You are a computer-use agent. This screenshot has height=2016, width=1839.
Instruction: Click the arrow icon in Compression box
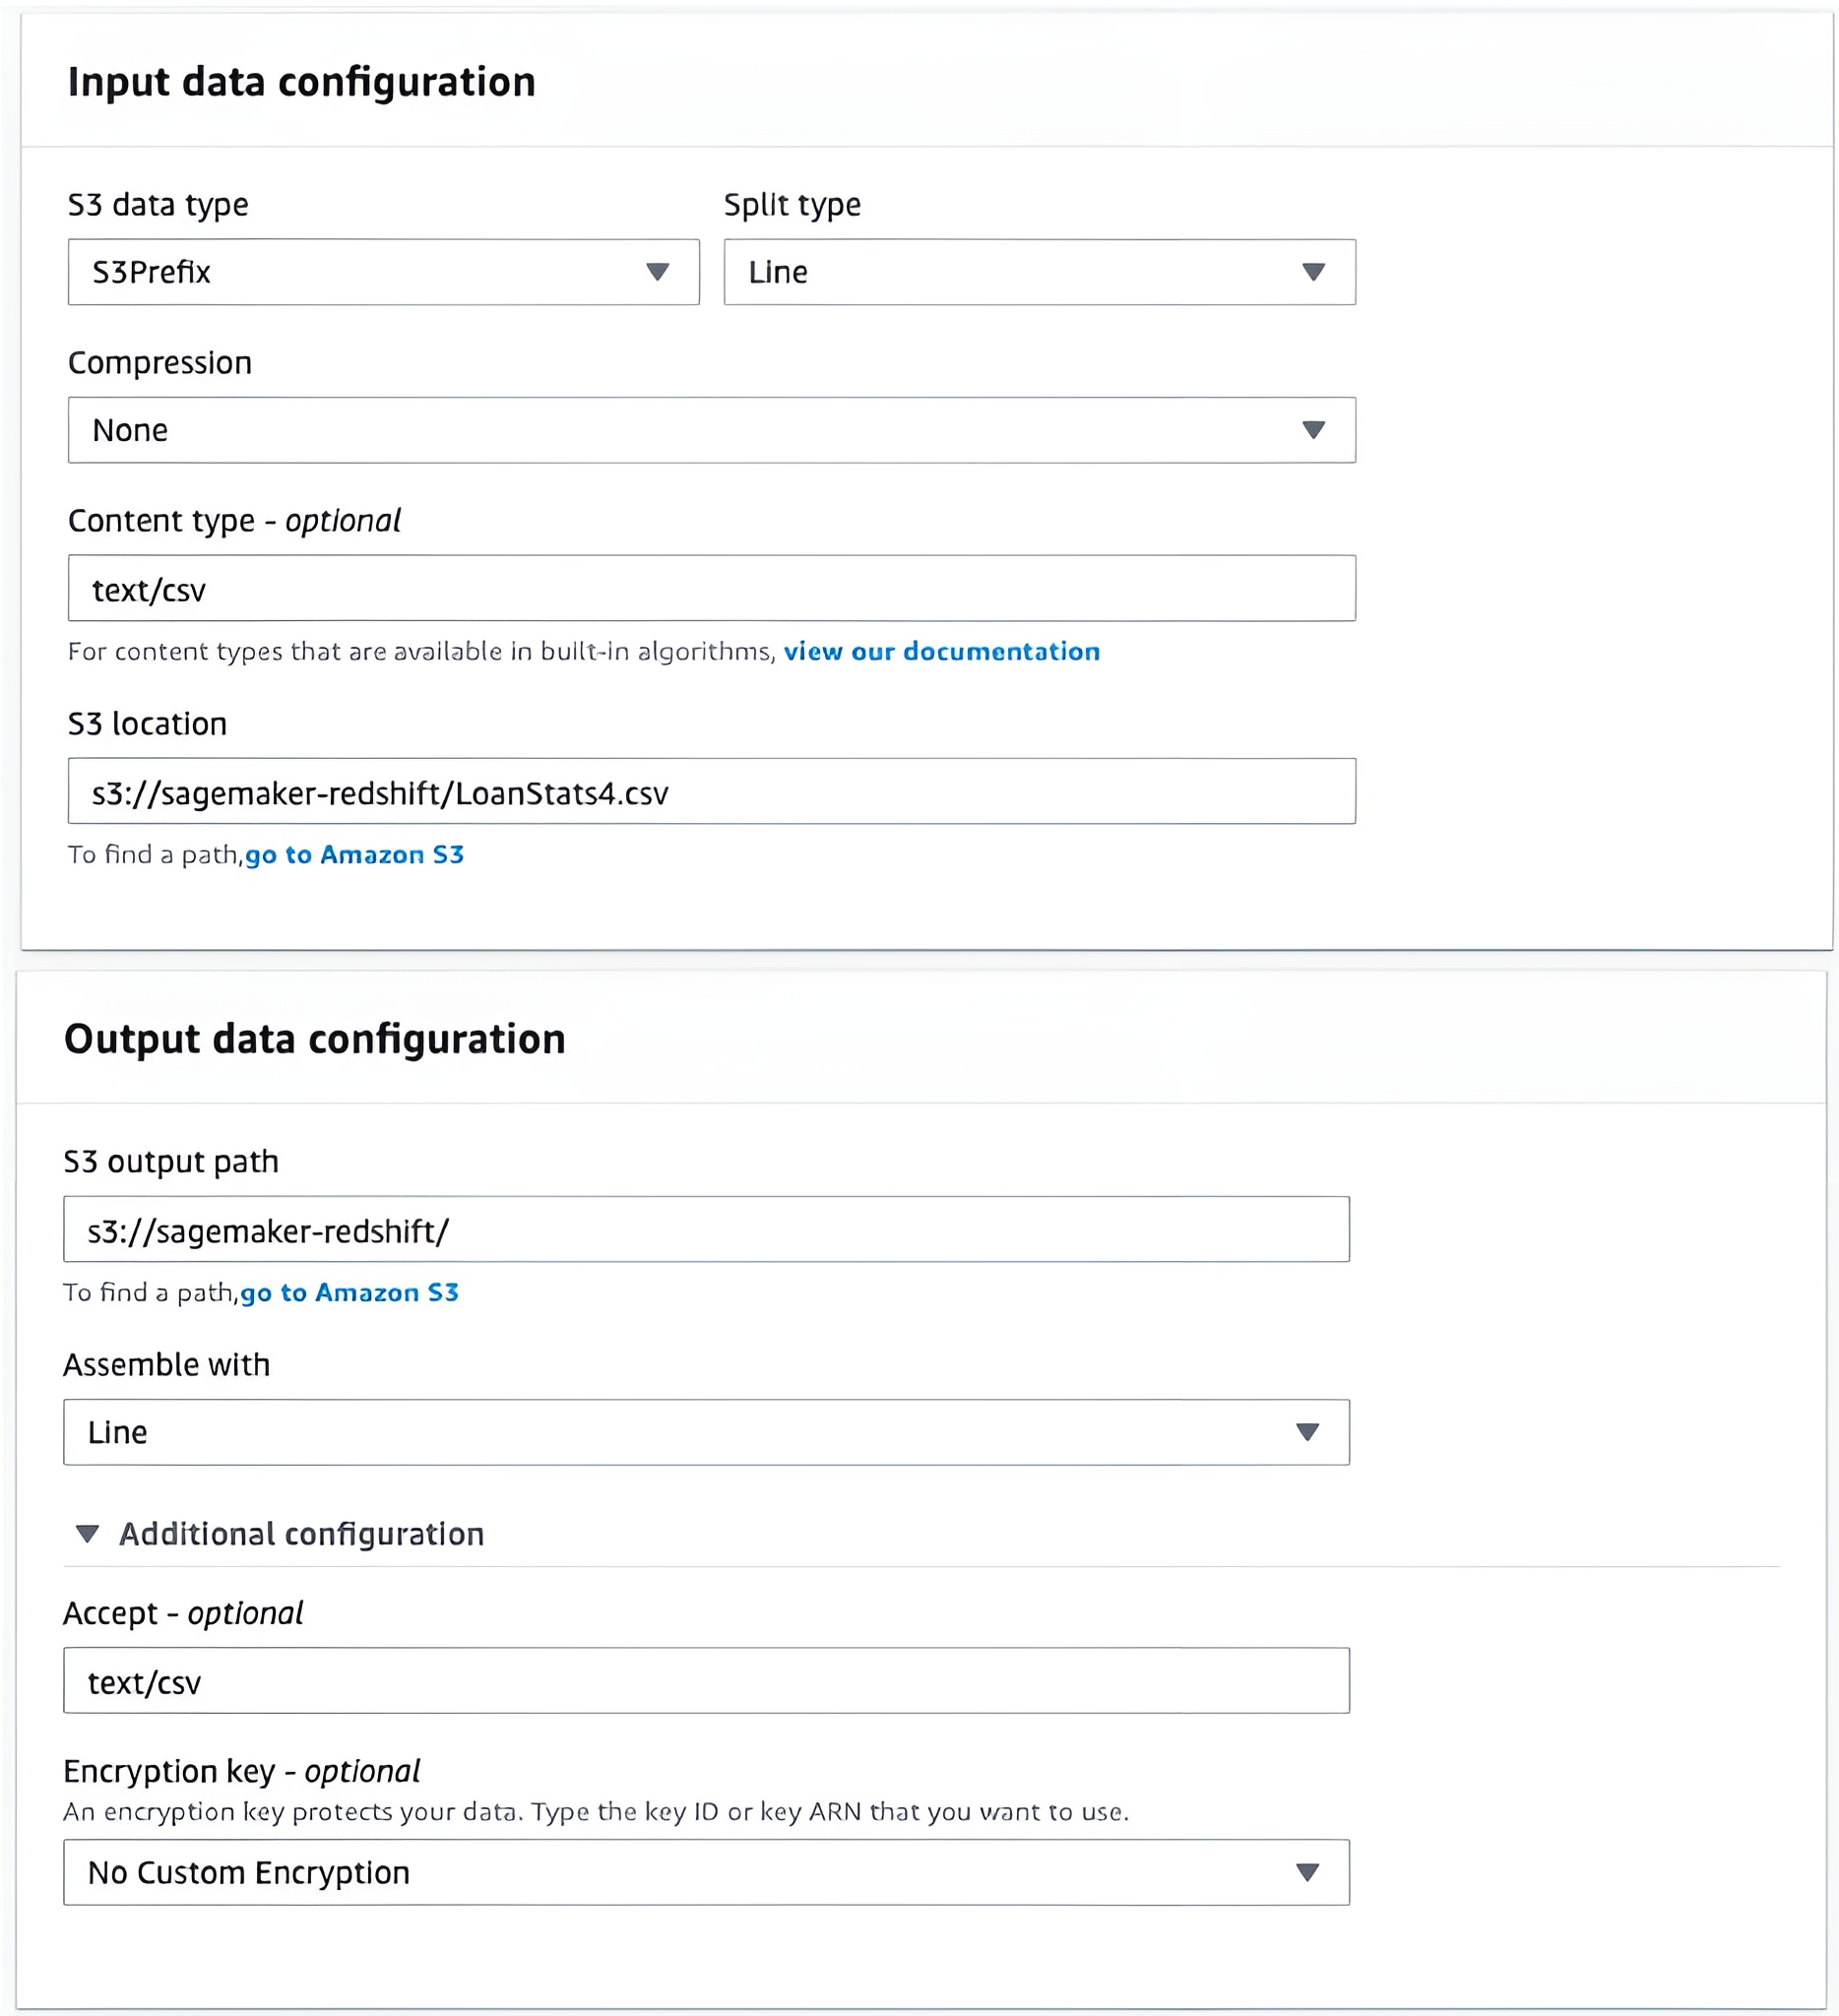coord(1313,430)
